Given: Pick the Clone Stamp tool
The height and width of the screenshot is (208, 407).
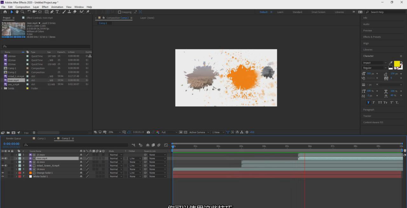Looking at the screenshot, I should (x=69, y=12).
